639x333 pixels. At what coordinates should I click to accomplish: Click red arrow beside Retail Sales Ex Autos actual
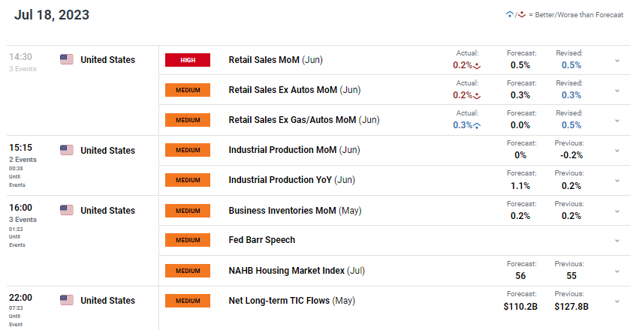click(477, 96)
